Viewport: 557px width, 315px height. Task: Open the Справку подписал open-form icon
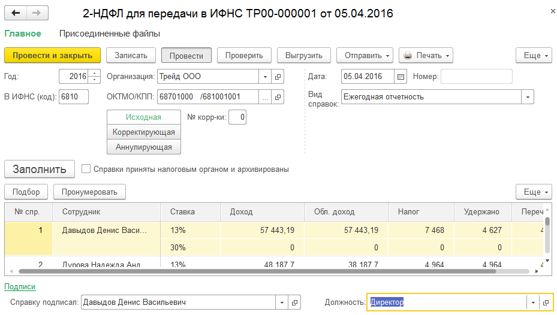294,302
